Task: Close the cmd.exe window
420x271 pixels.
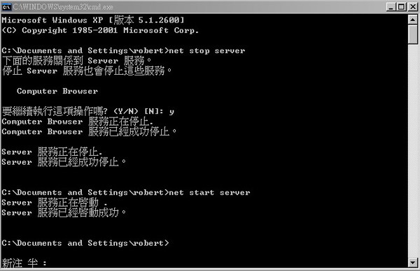Action: coord(413,7)
